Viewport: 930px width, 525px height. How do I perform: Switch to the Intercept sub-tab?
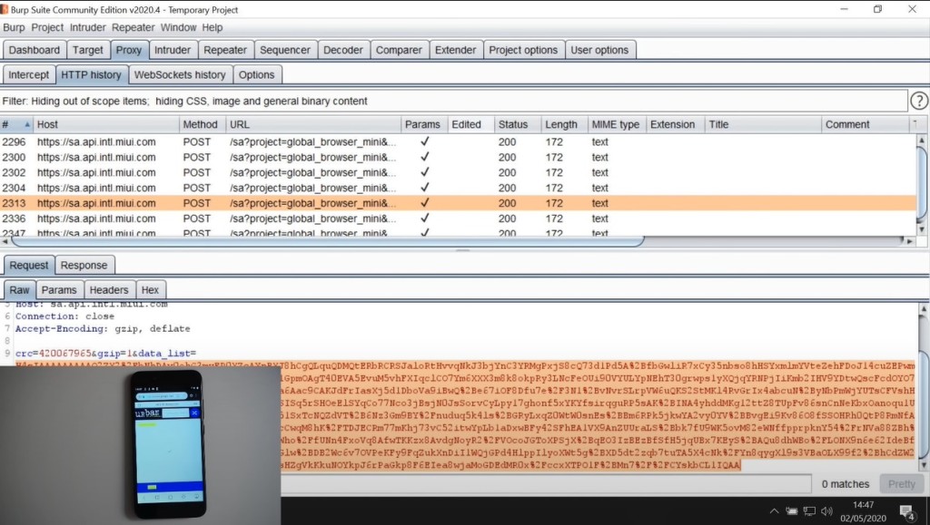[x=28, y=75]
